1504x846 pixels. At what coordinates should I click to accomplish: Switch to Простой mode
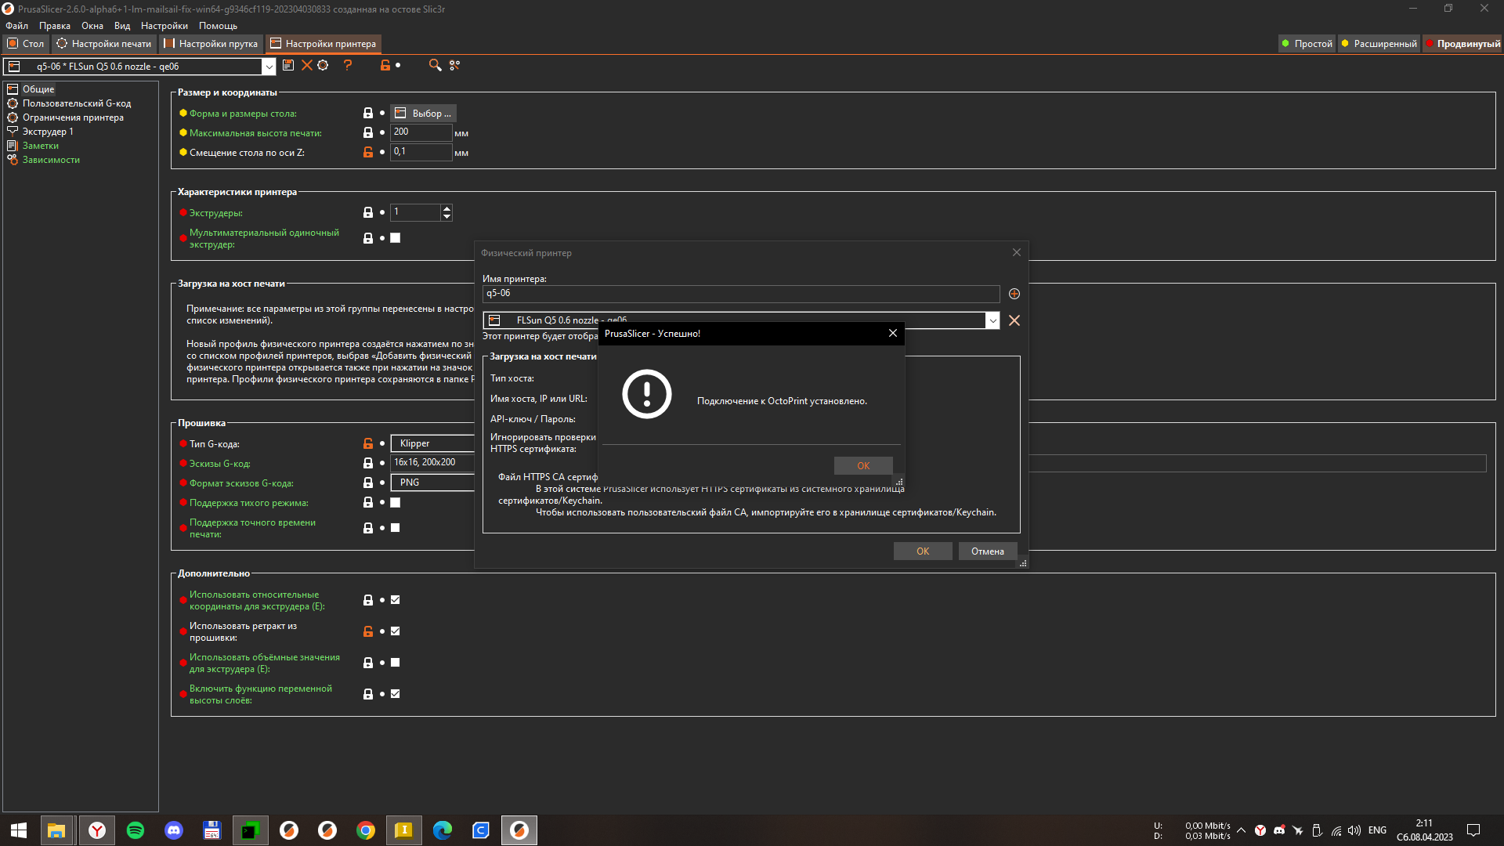pos(1307,44)
